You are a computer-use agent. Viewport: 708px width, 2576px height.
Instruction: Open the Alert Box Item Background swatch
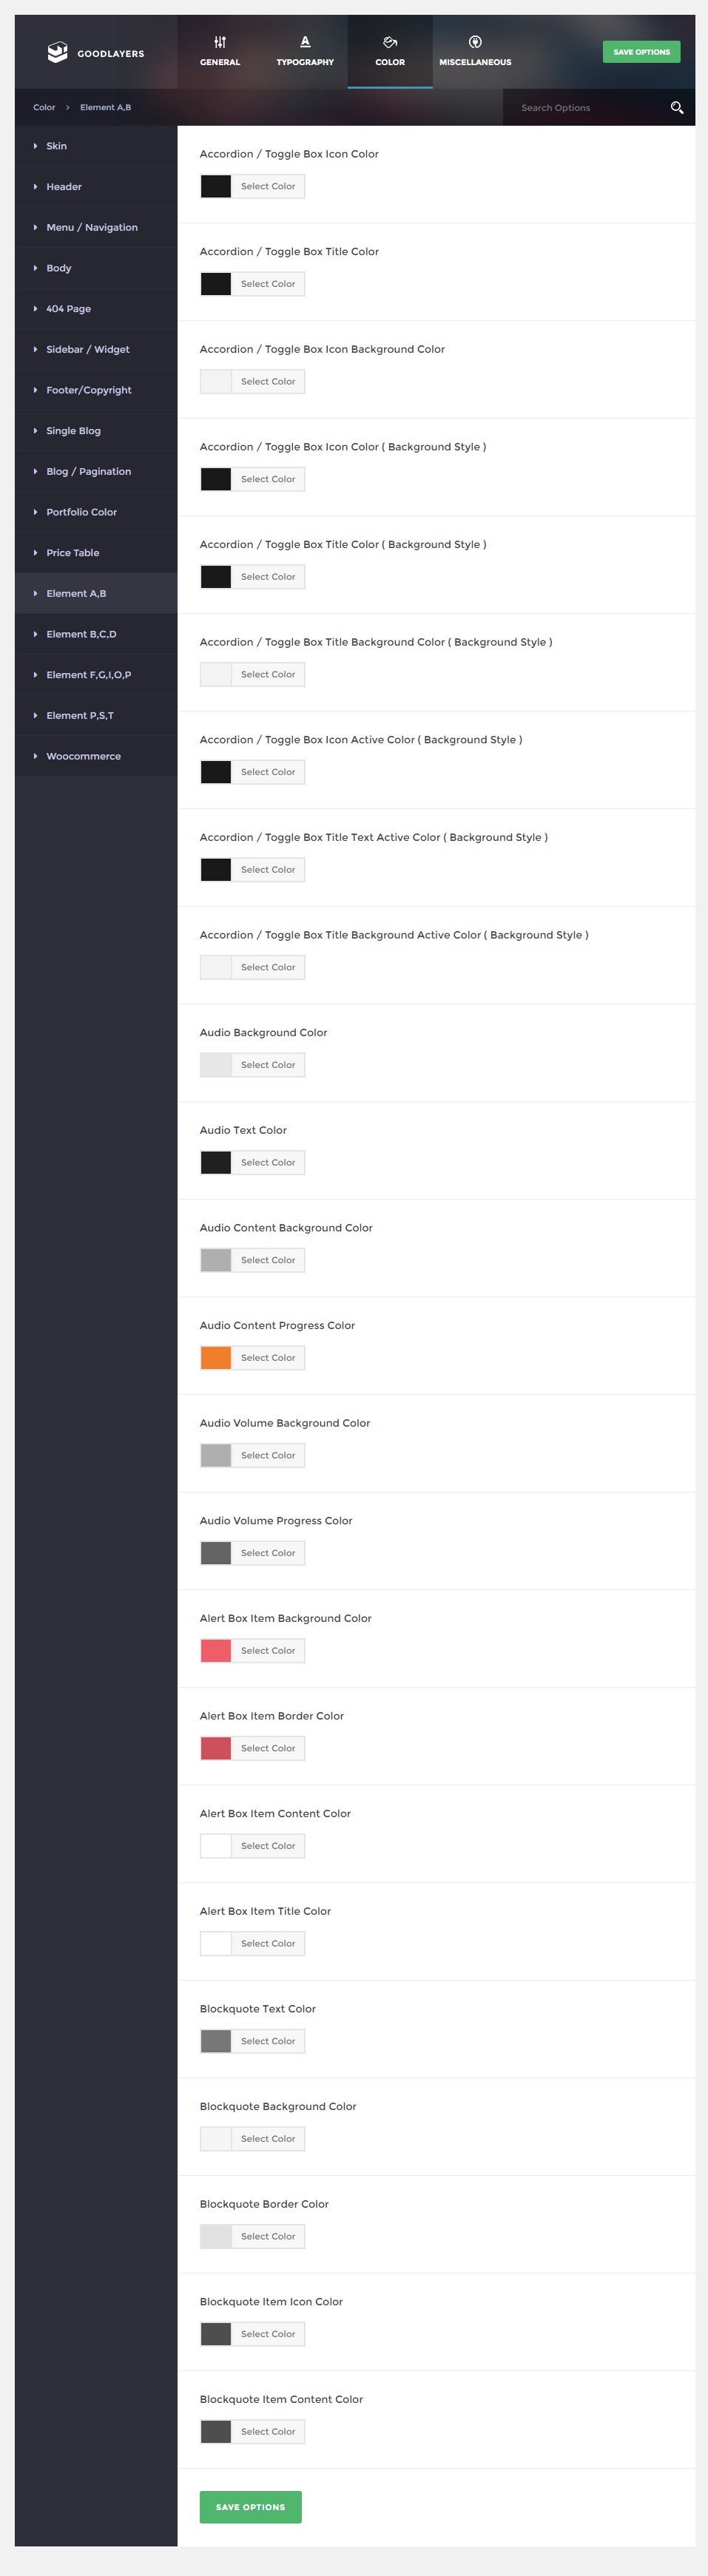(216, 1651)
